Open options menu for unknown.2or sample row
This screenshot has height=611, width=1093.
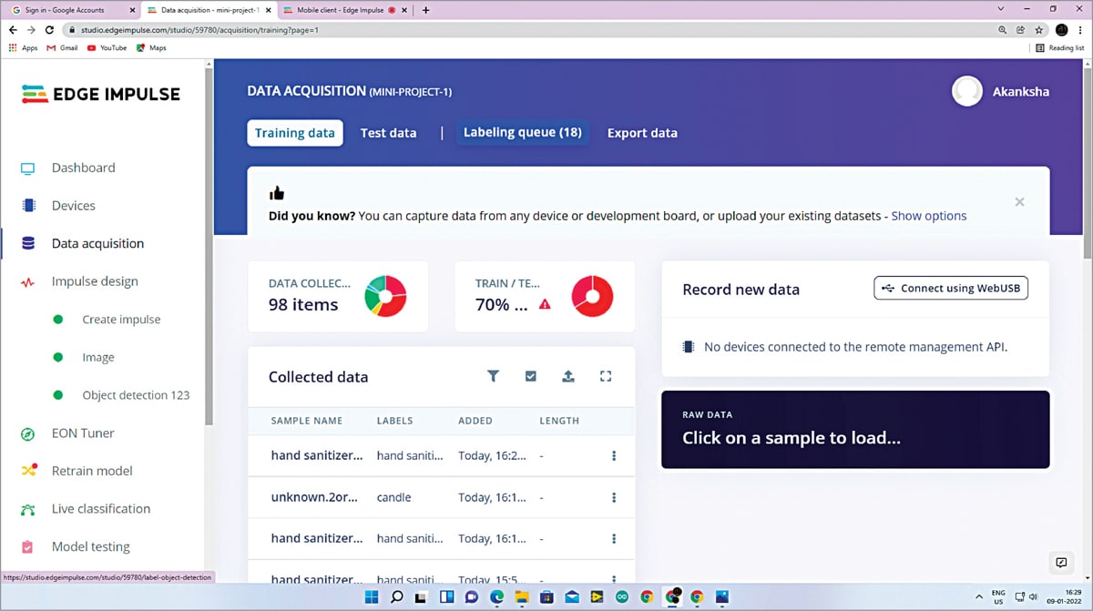tap(614, 498)
